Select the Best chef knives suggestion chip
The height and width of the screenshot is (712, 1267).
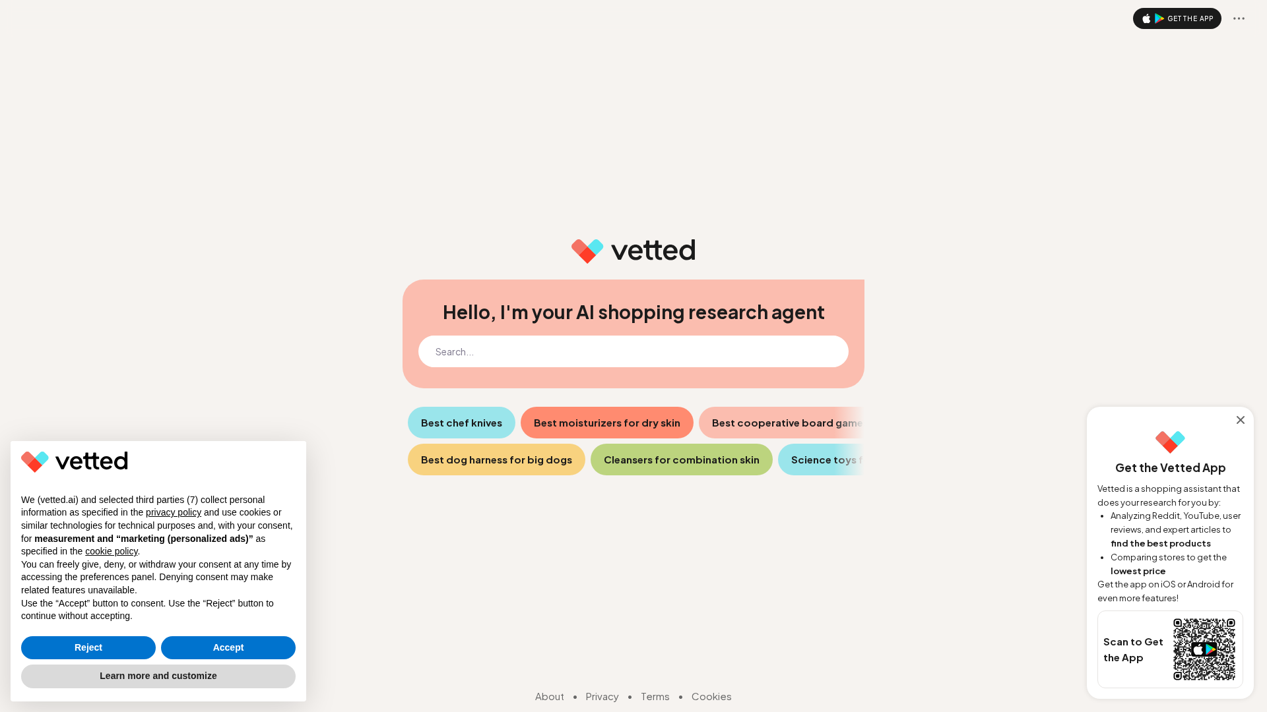(x=461, y=423)
